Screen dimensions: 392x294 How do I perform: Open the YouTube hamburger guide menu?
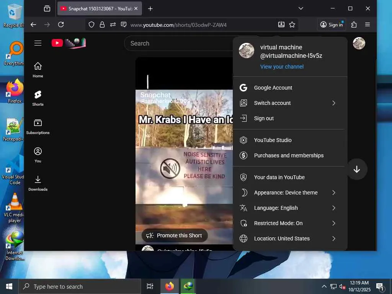(38, 43)
